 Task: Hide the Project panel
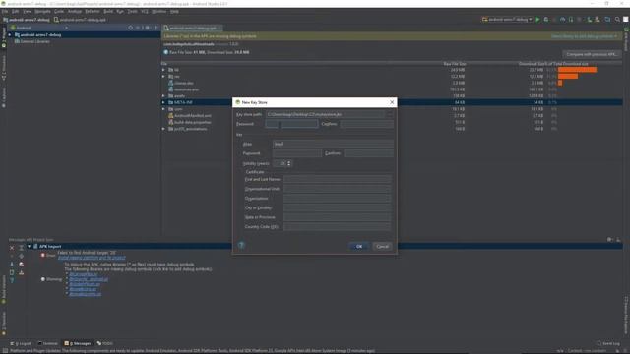tap(156, 28)
